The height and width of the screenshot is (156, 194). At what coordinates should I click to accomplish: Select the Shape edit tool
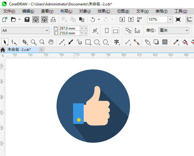coord(14,42)
